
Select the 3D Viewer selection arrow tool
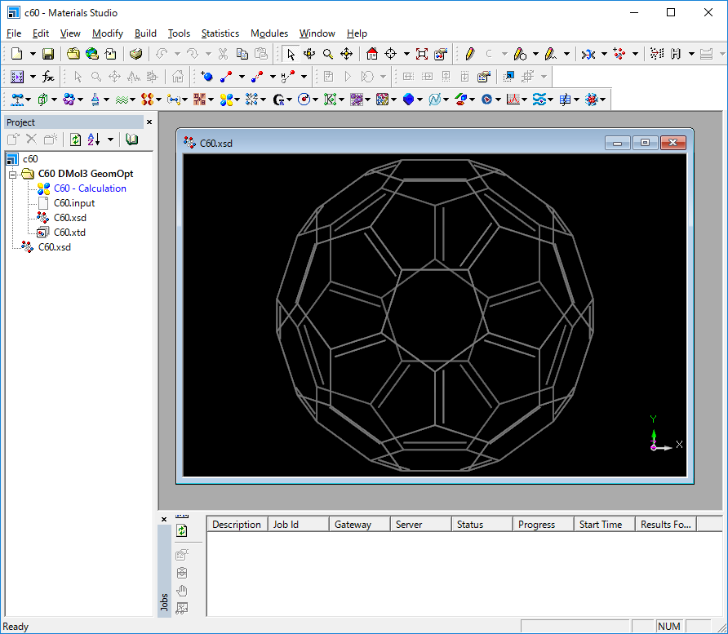click(x=291, y=54)
